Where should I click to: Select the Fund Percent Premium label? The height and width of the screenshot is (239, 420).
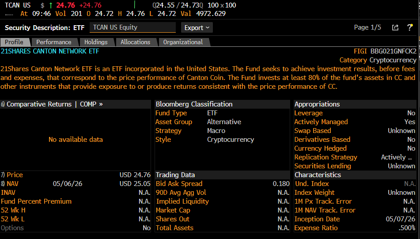pos(36,201)
